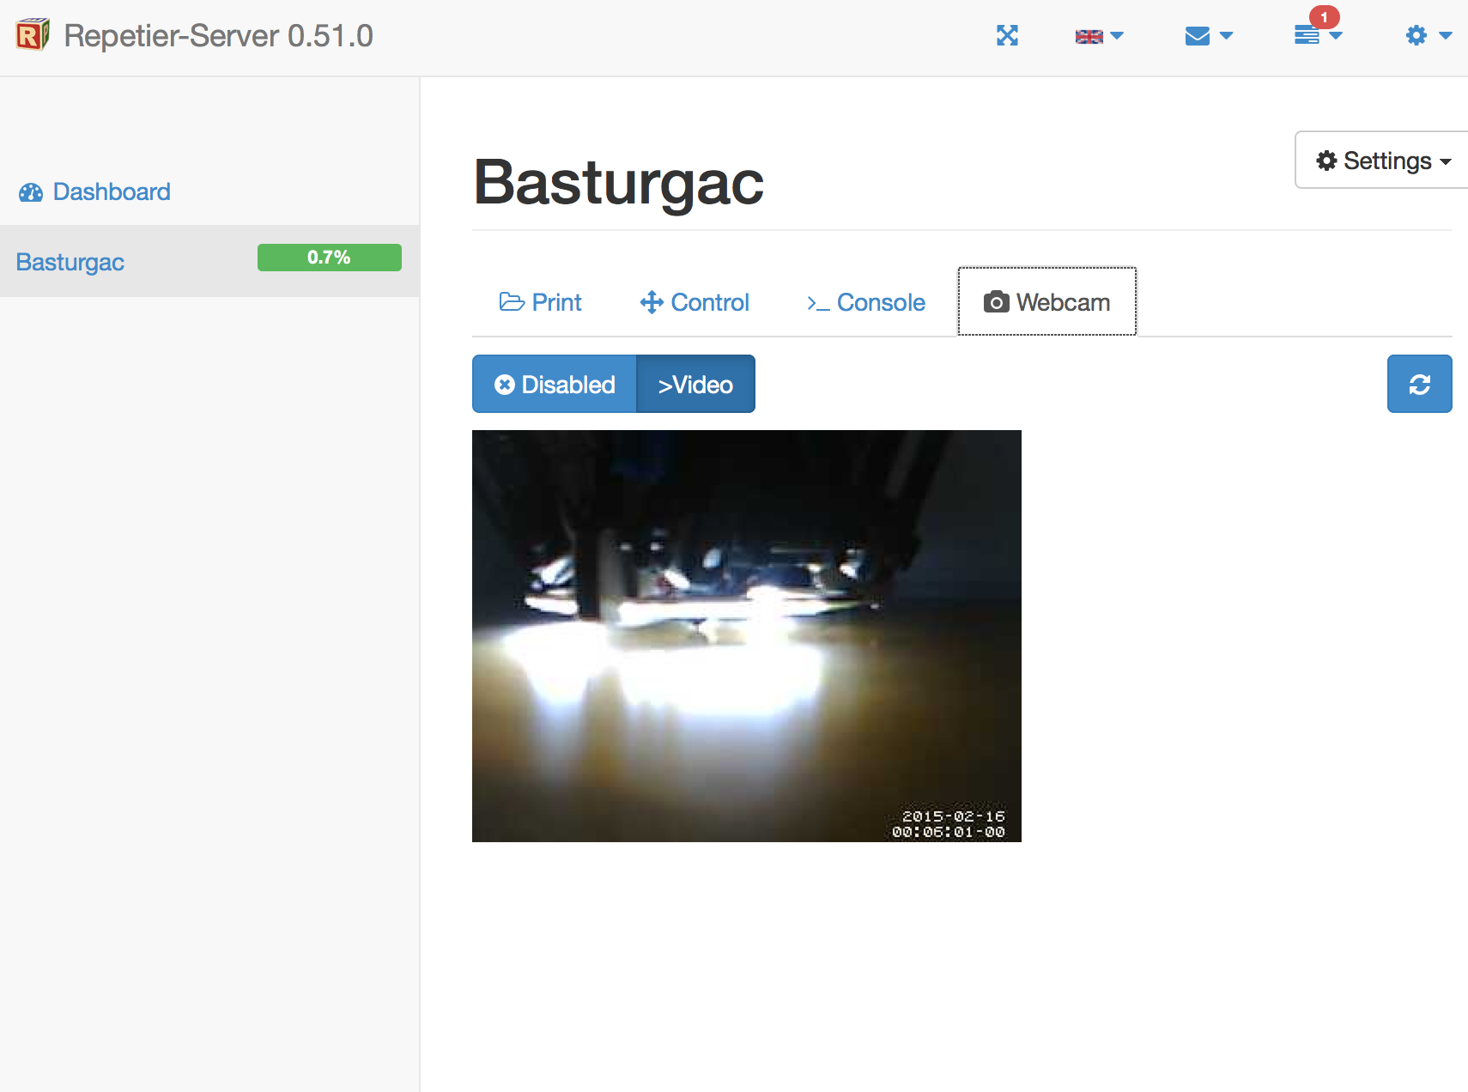Image resolution: width=1468 pixels, height=1092 pixels.
Task: Refresh the webcam image
Action: [1419, 385]
